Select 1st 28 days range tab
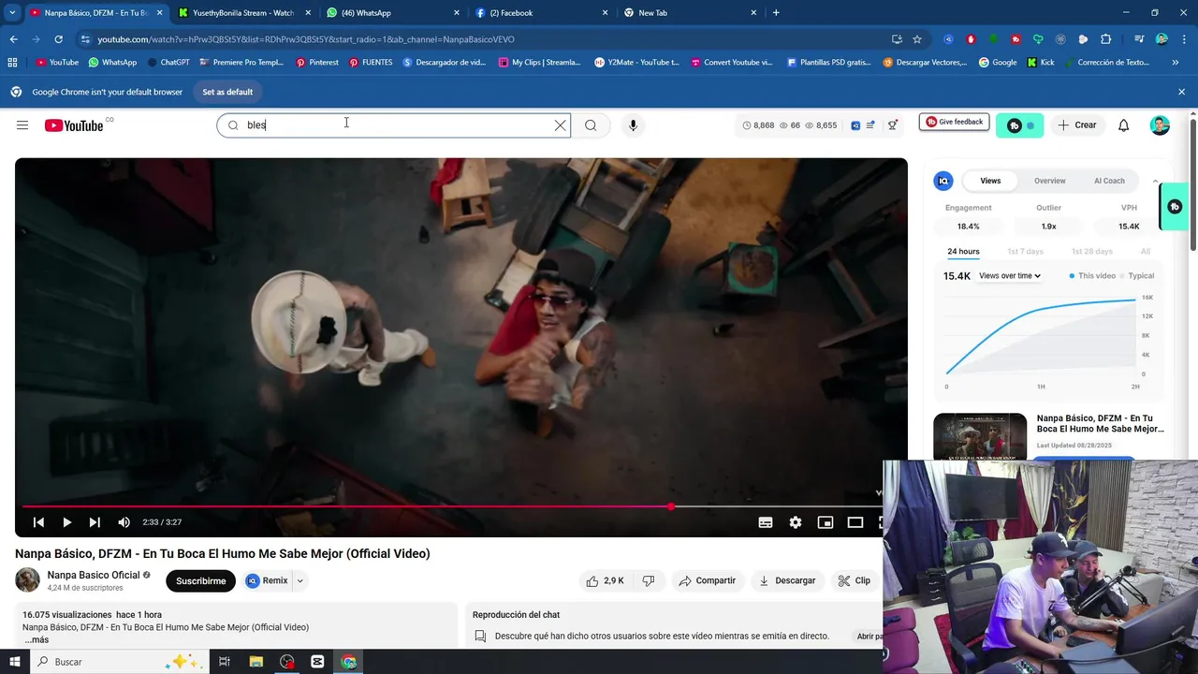Viewport: 1198px width, 674px height. pos(1092,252)
